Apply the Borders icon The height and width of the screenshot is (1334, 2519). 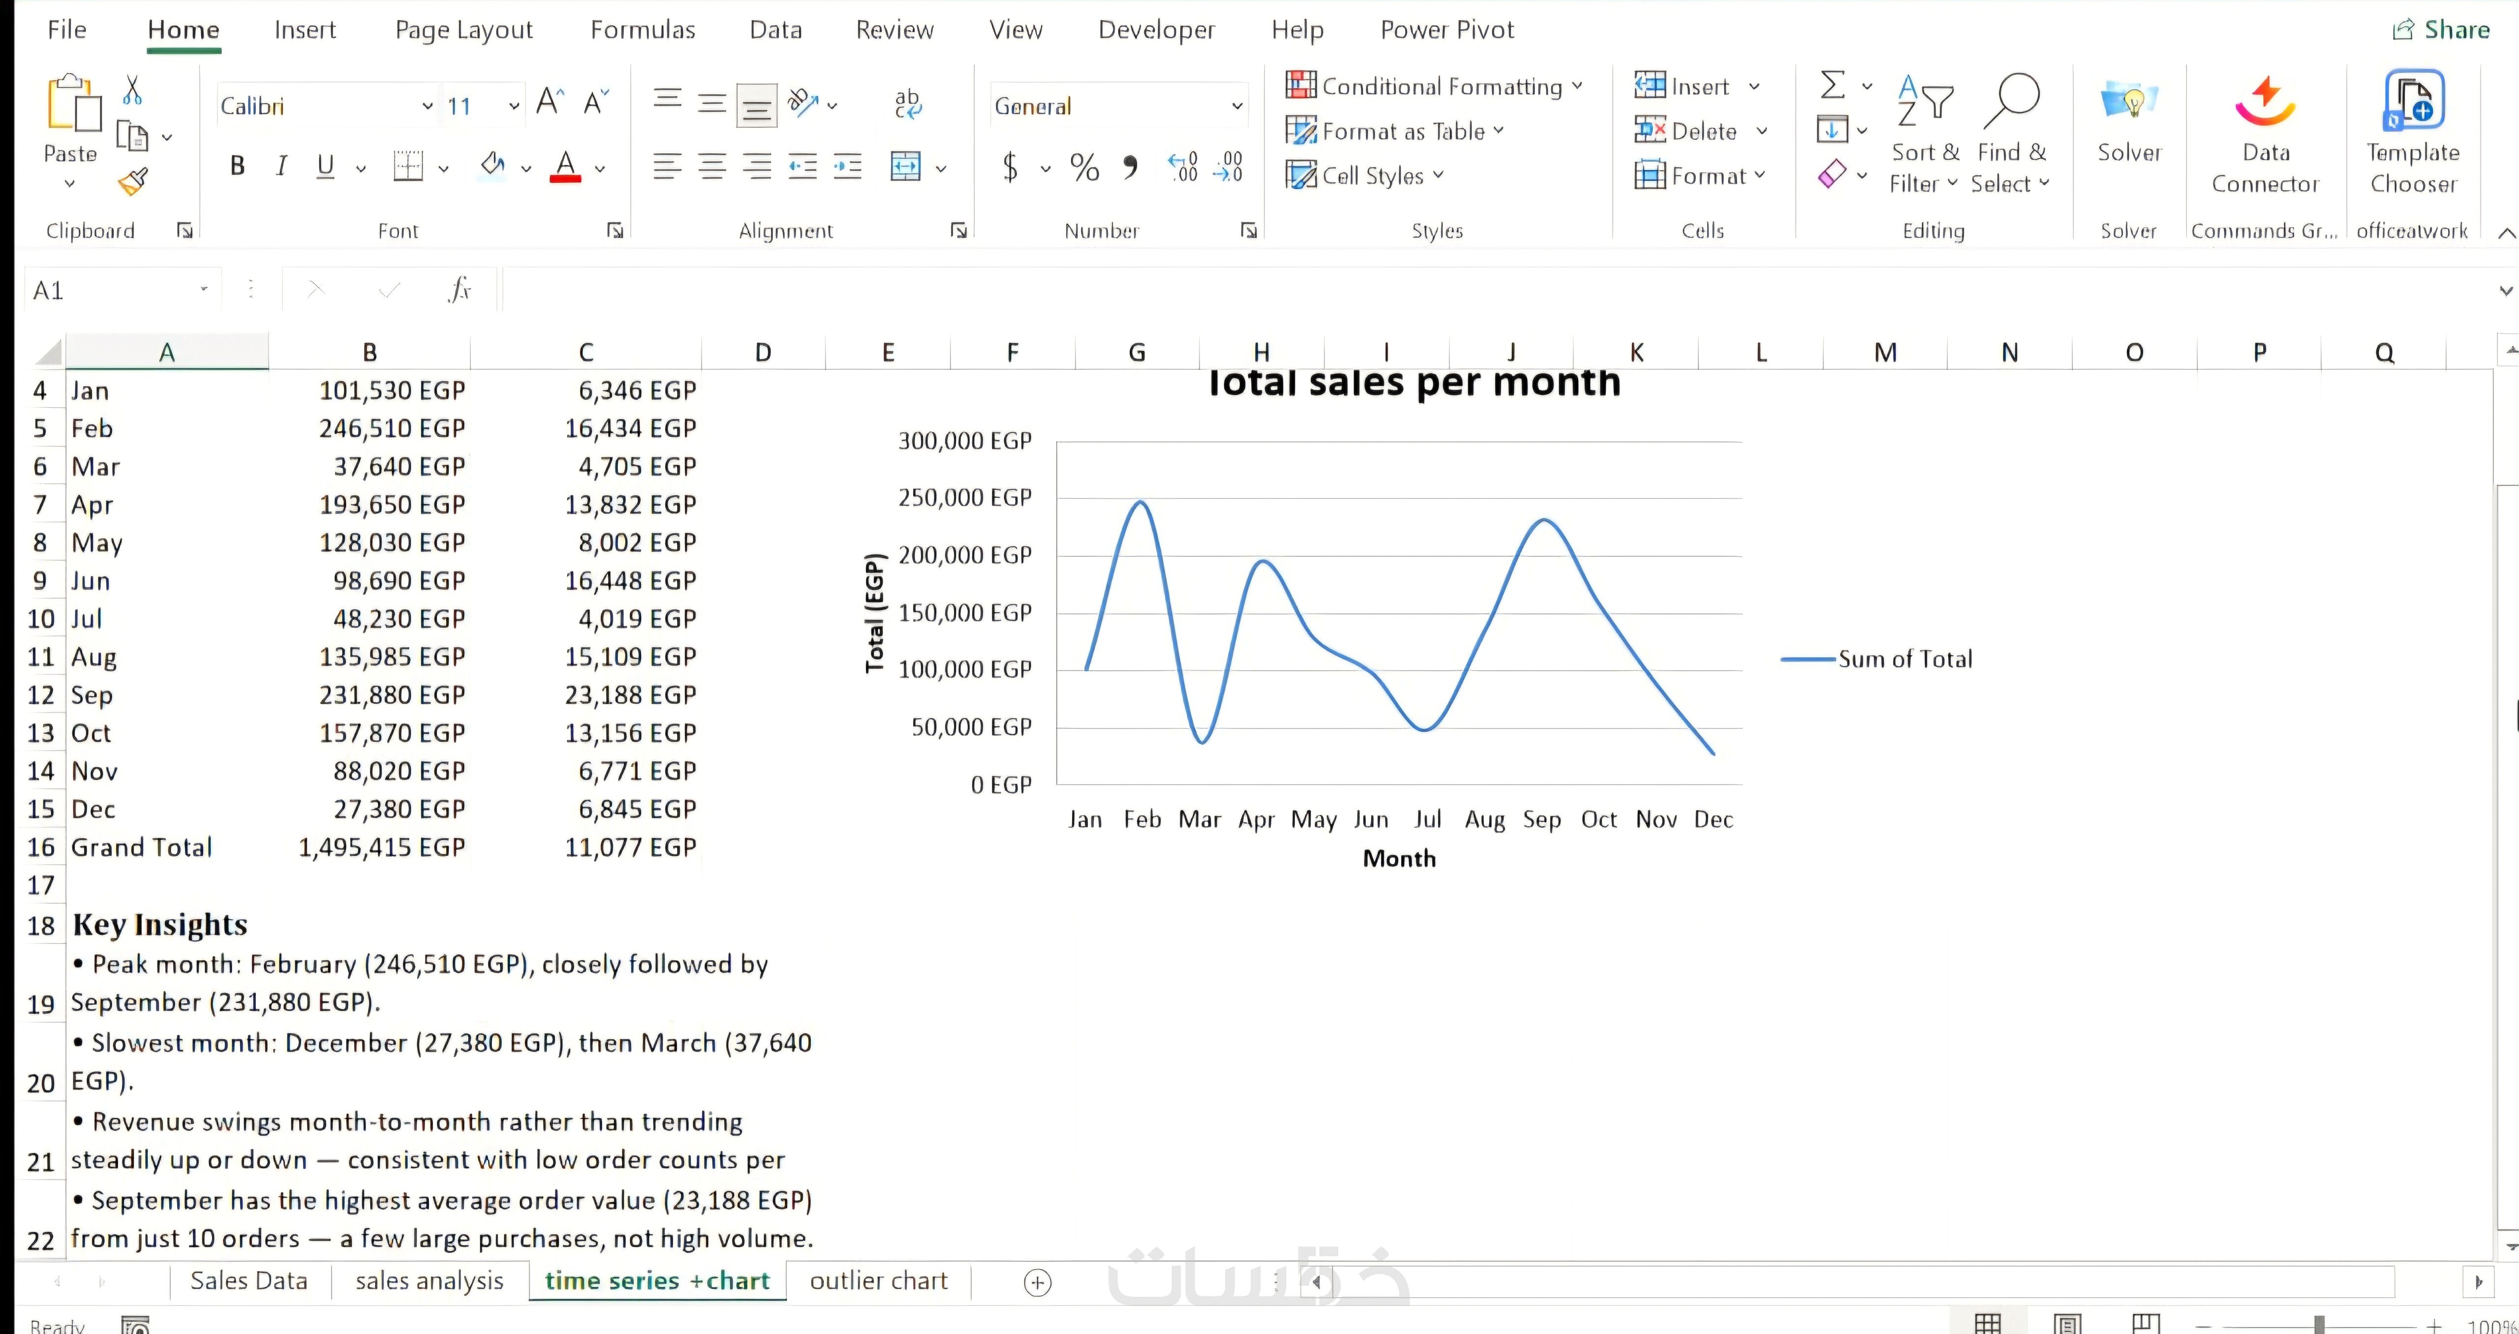point(408,166)
